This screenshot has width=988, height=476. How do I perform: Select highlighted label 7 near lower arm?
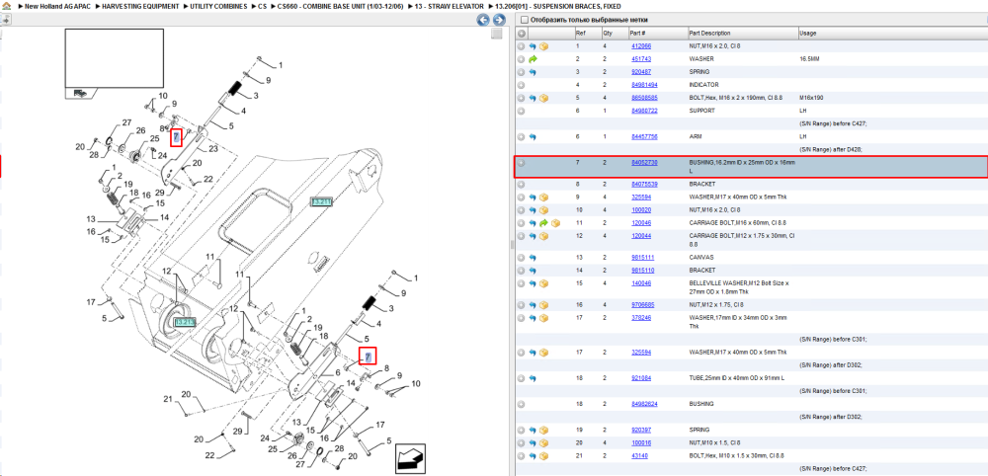[x=368, y=357]
